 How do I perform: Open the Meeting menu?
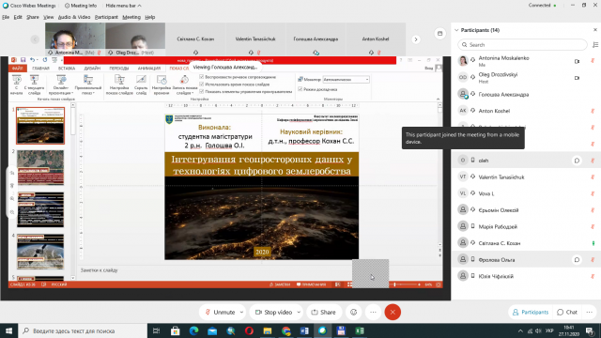pyautogui.click(x=131, y=17)
